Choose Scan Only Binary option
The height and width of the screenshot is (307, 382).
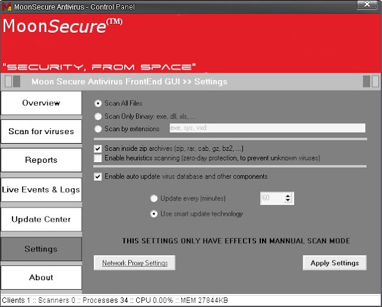pos(98,116)
